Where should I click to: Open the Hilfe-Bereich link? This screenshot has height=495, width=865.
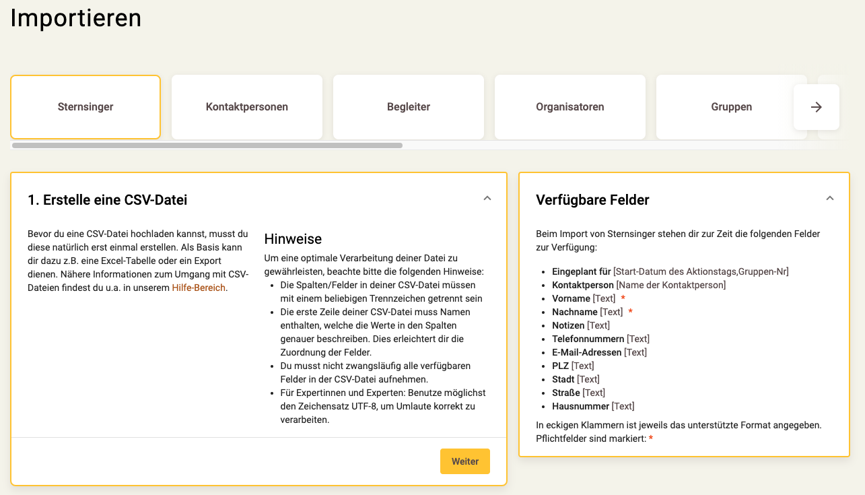(x=199, y=288)
